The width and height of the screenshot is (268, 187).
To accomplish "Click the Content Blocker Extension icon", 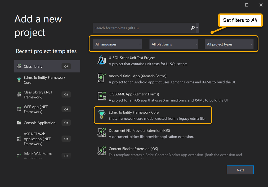I will 102,151.
